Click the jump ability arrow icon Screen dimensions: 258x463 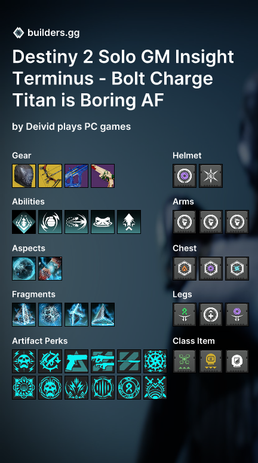[129, 222]
